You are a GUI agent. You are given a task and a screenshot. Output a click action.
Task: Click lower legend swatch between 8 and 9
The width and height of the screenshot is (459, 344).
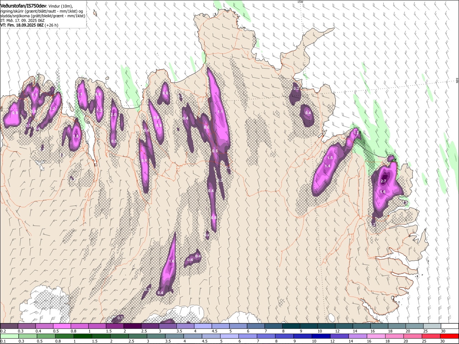coord(284,336)
